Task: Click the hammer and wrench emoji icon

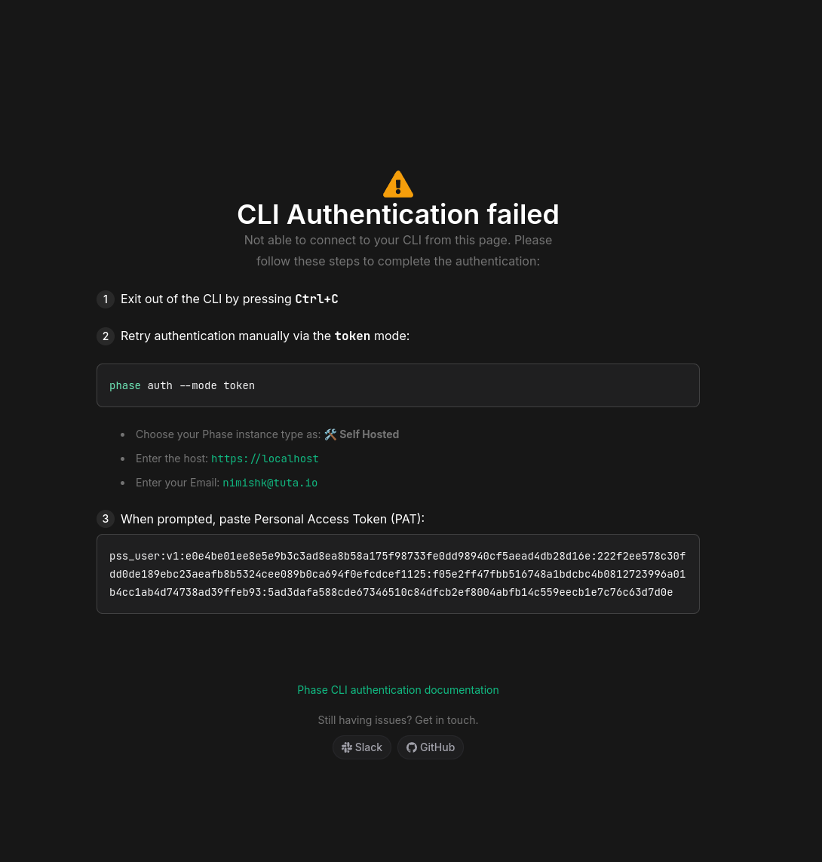Action: pyautogui.click(x=330, y=434)
